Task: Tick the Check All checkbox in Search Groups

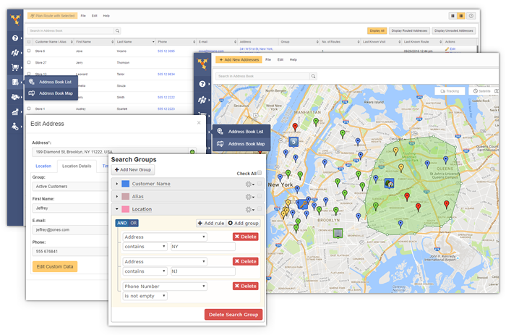Action: (260, 173)
